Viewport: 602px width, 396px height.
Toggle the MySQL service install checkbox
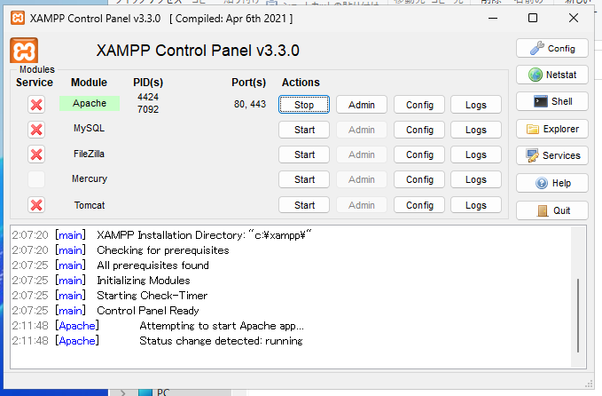[x=36, y=130]
